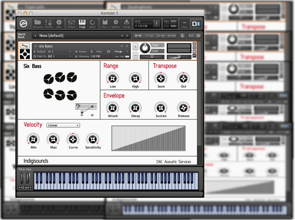Open the Files menu dropdown
This screenshot has width=295, height=220.
[105, 23]
